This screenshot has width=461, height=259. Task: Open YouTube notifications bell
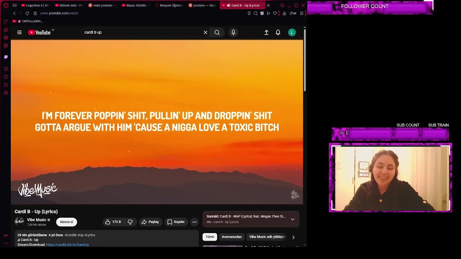278,32
